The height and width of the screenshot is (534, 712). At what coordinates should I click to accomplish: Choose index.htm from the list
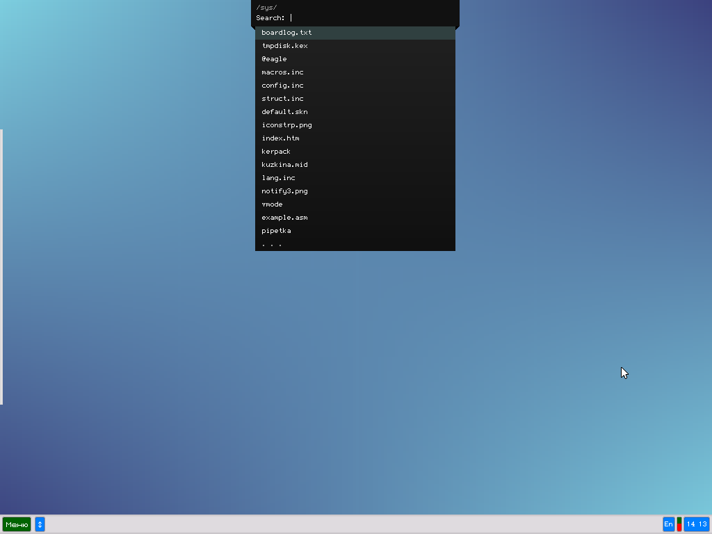280,138
